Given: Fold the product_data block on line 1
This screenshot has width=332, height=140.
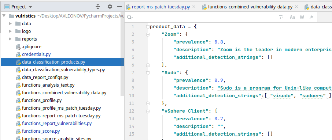Looking at the screenshot, I should 148,27.
